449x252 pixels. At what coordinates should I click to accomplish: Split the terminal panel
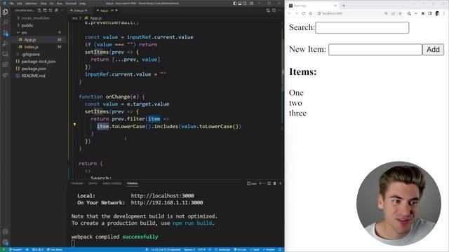(x=269, y=183)
